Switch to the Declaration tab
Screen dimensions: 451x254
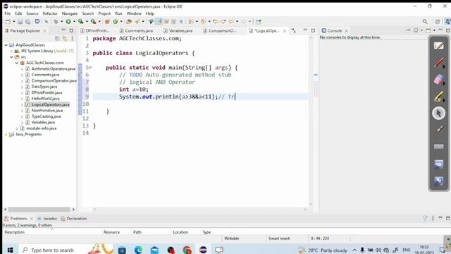coord(73,219)
